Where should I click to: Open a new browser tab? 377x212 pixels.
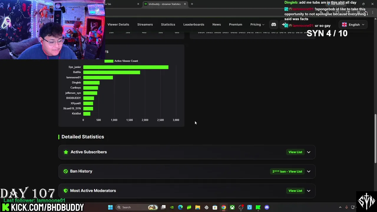click(x=192, y=4)
